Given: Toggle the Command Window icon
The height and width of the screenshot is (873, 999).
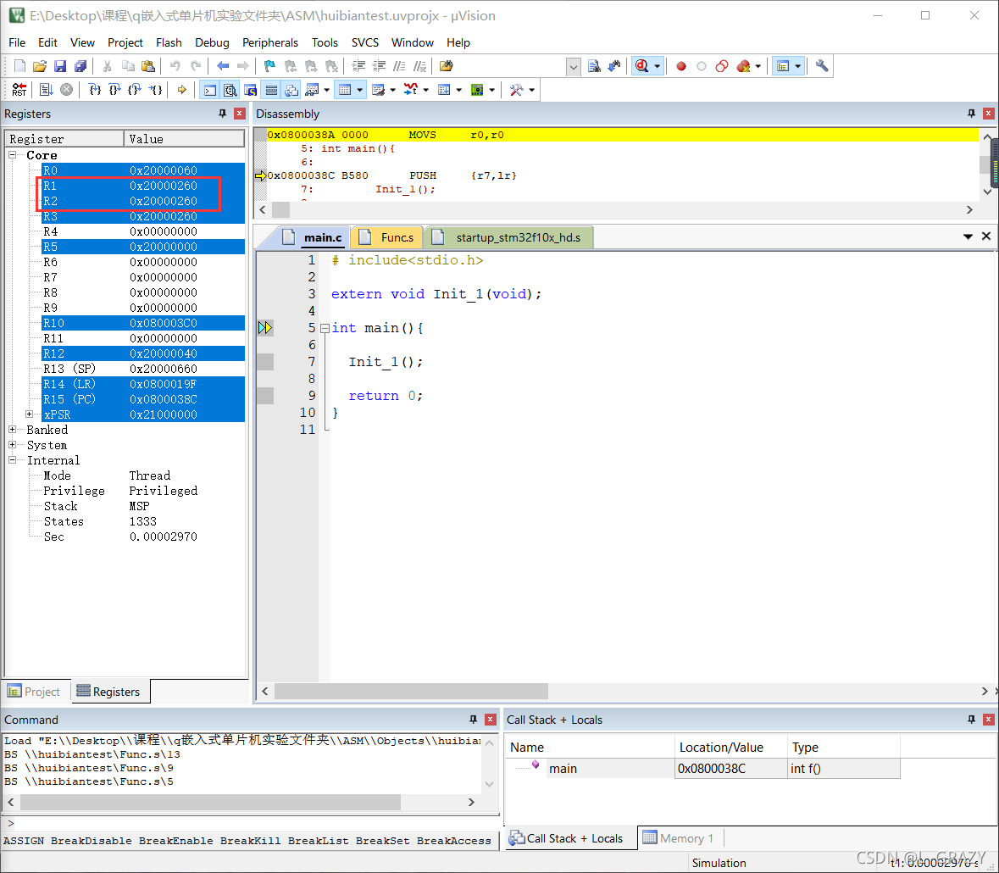Looking at the screenshot, I should (x=209, y=90).
